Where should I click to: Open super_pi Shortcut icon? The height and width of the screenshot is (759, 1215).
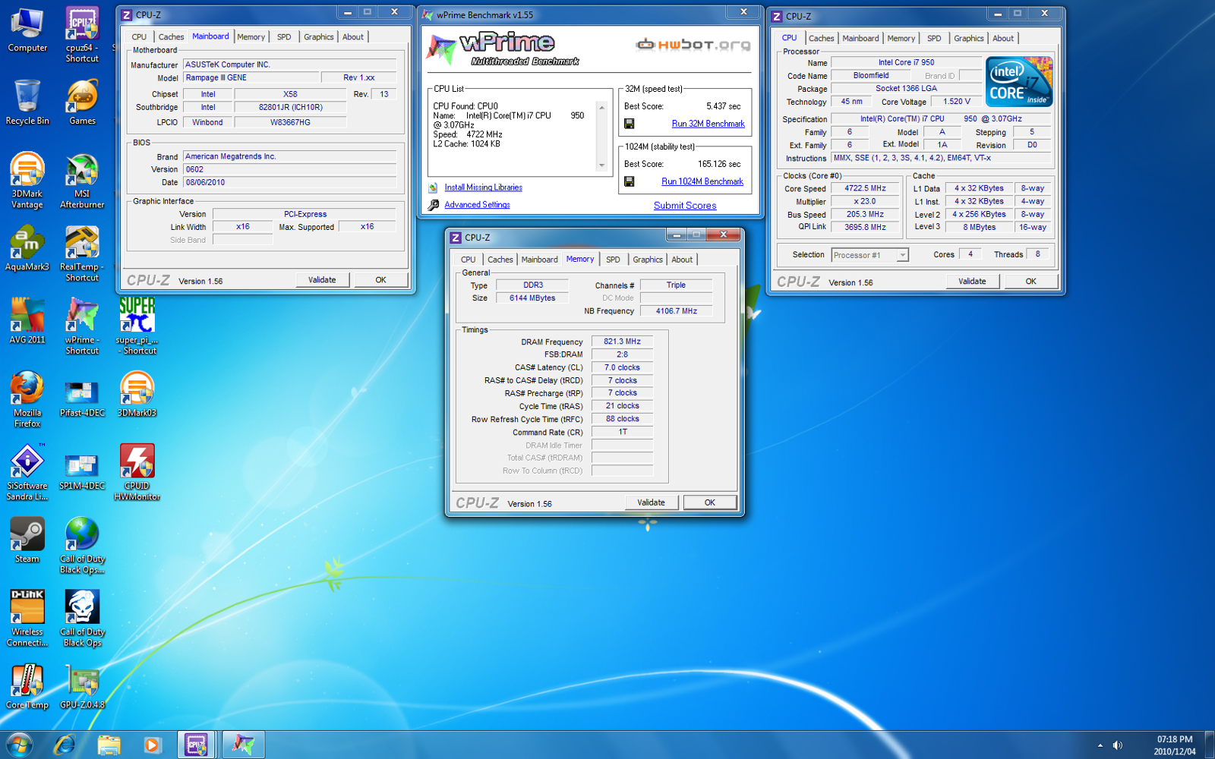tap(137, 326)
